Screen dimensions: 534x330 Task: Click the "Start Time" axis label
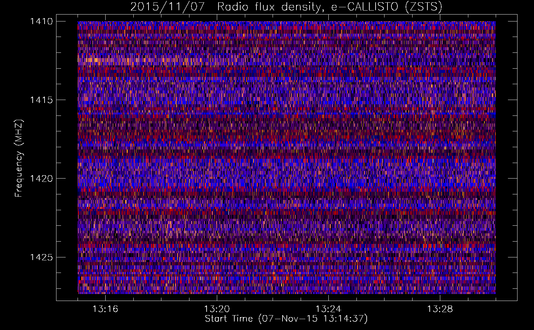pos(286,319)
